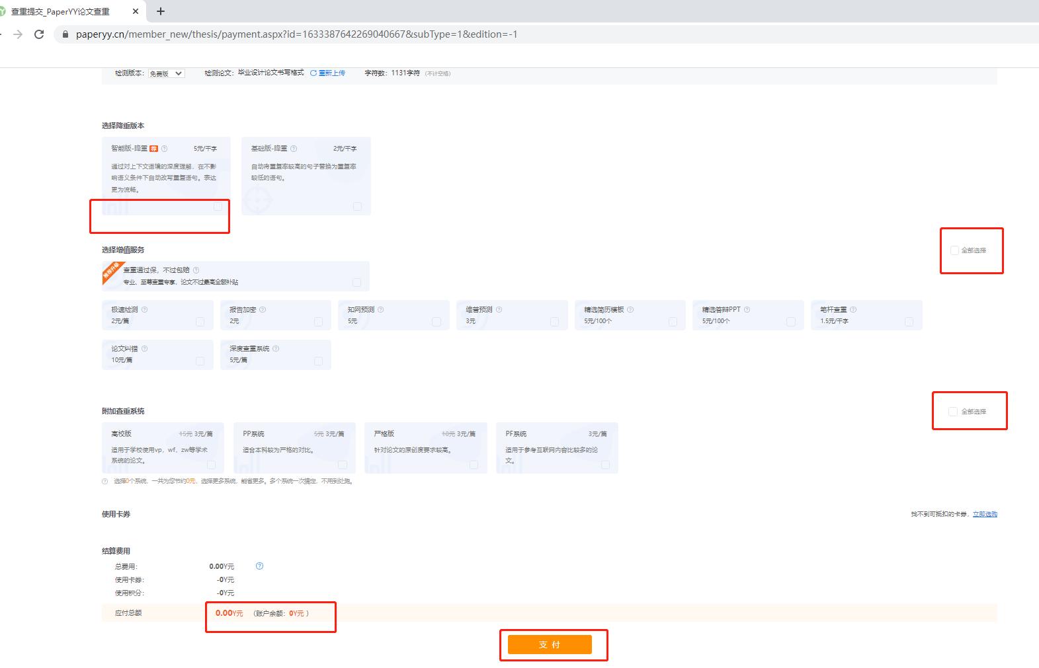Click help icon beside 查重通过保，不过包赔
Viewport: 1039px width, 668px height.
pos(196,270)
